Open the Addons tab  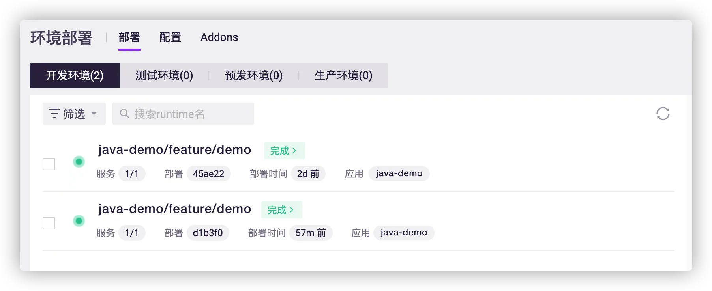[x=219, y=37]
